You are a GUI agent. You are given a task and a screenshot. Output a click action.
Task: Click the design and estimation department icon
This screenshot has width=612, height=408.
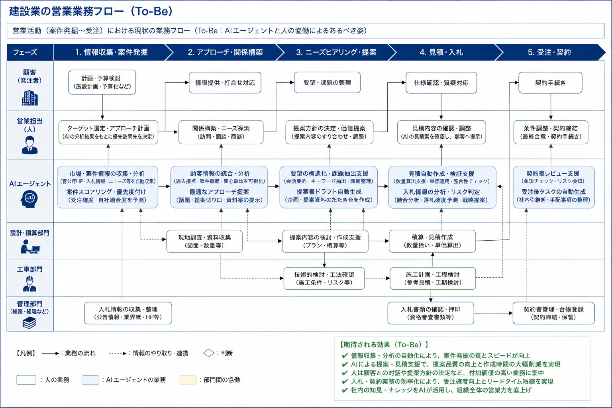click(x=30, y=247)
